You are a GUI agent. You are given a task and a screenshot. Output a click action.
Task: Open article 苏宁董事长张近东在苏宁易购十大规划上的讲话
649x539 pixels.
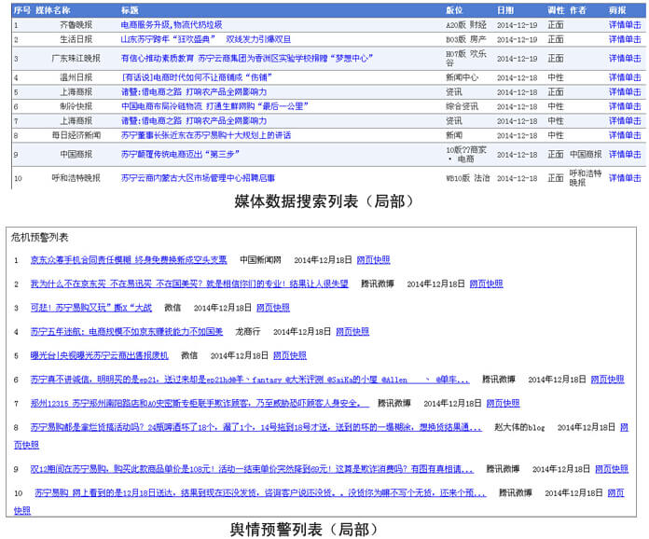tap(206, 135)
